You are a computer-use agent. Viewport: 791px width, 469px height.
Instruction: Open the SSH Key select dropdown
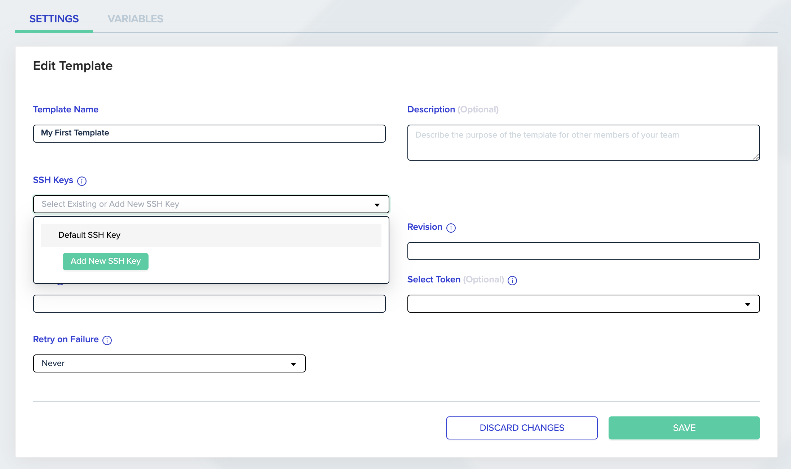click(x=211, y=204)
